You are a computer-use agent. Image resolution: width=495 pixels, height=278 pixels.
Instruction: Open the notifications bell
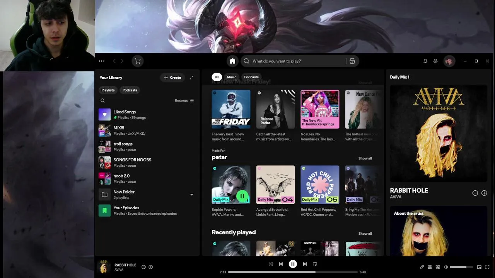tap(425, 61)
